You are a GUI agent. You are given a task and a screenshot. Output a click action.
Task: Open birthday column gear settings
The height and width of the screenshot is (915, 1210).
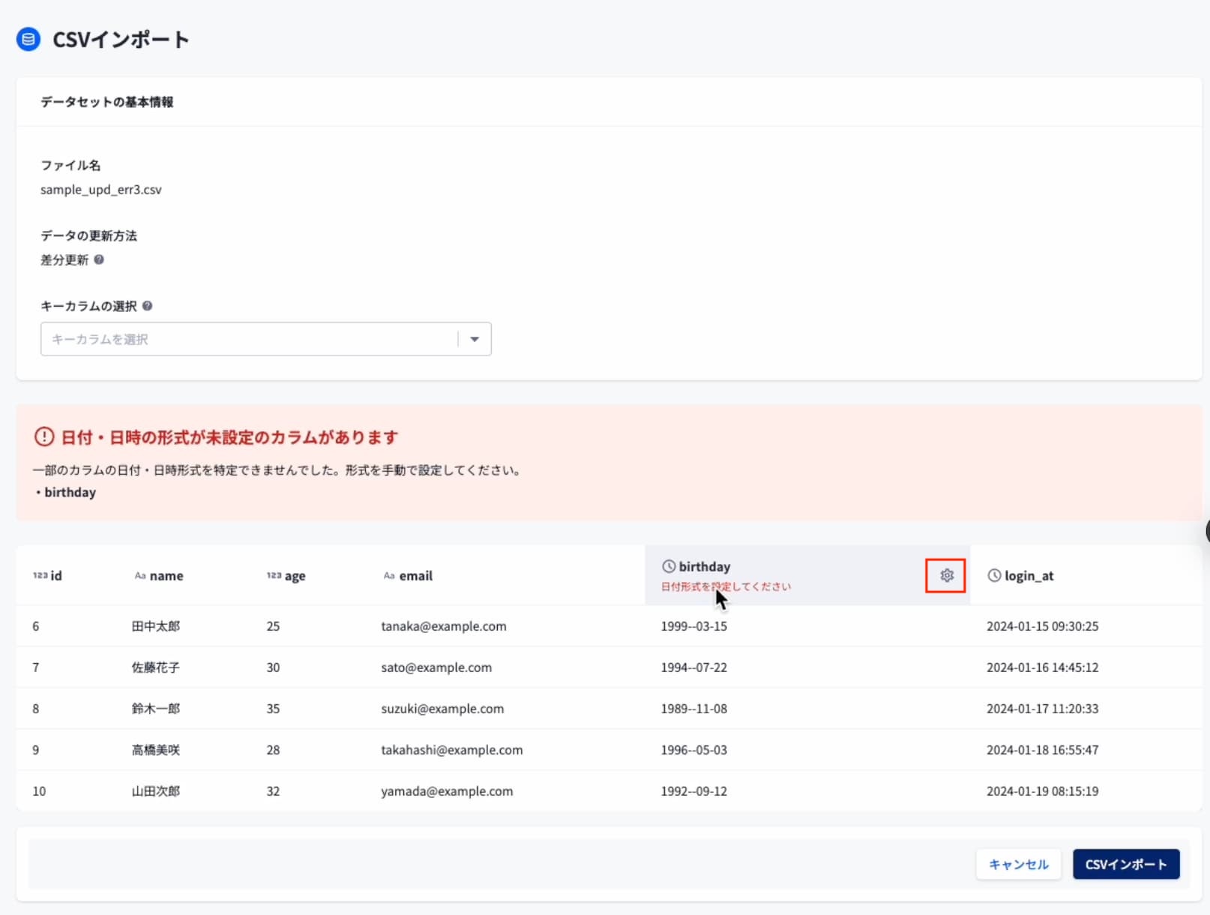point(946,575)
